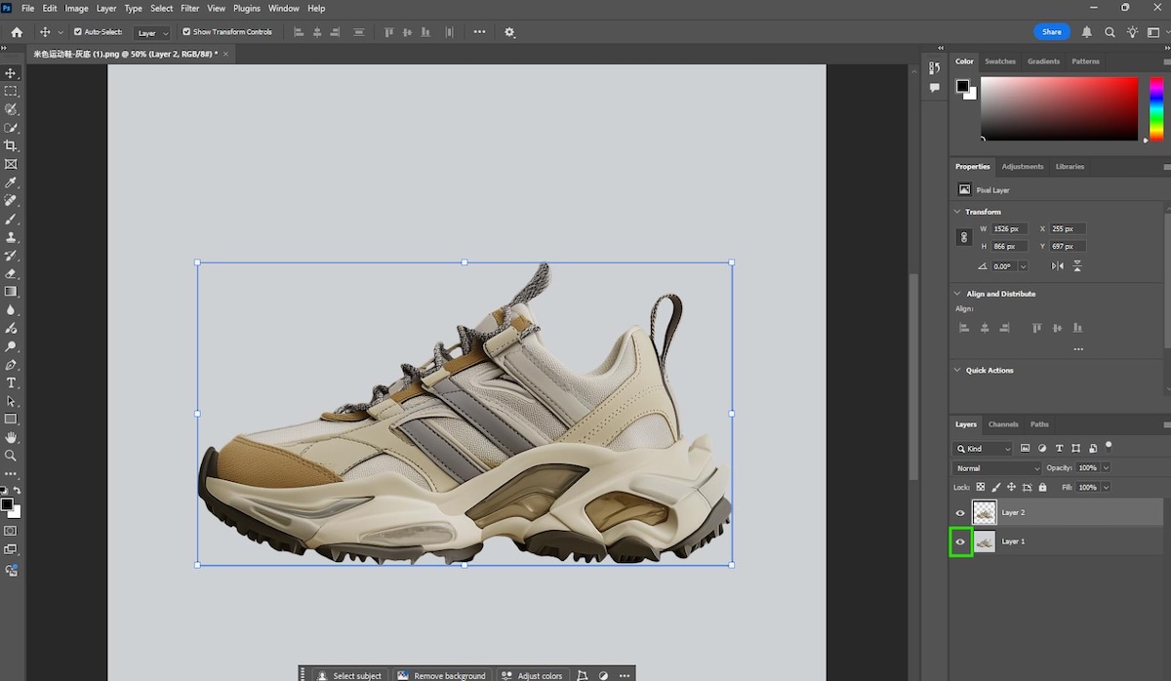
Task: Align bottom edges in Properties panel
Action: pos(1078,328)
